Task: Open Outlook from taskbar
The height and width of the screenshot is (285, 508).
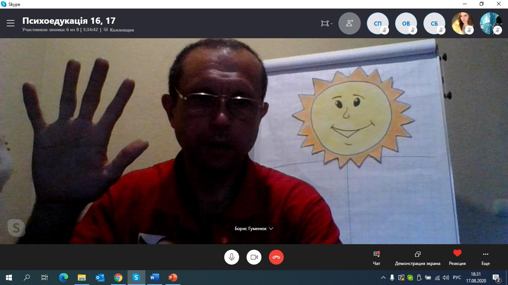Action: coord(100,277)
